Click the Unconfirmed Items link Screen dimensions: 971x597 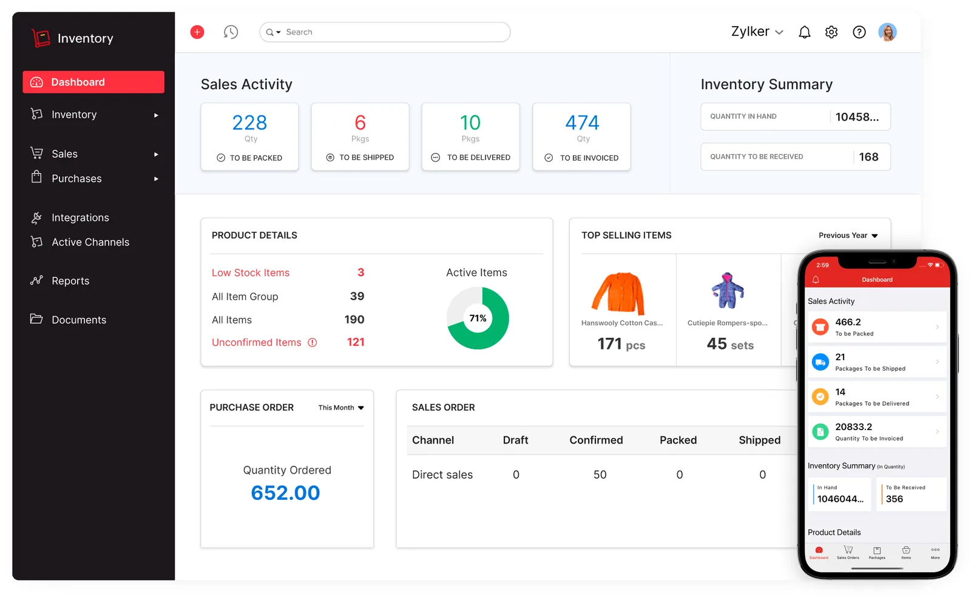pos(257,343)
